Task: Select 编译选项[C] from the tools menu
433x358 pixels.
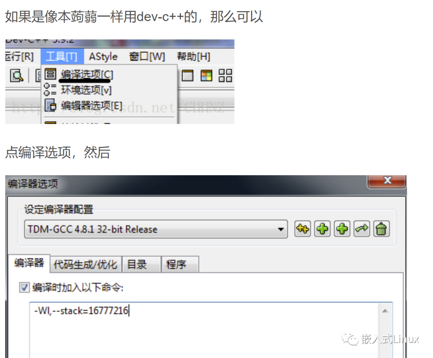Action: pyautogui.click(x=87, y=75)
